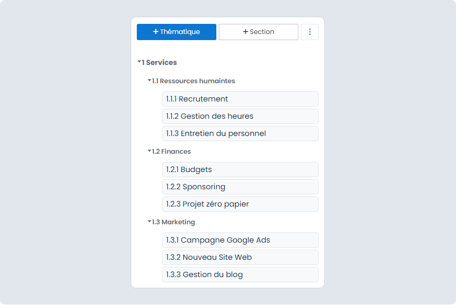This screenshot has width=456, height=305.
Task: Select 1.2.3 Projet zéro papier
Action: point(240,204)
